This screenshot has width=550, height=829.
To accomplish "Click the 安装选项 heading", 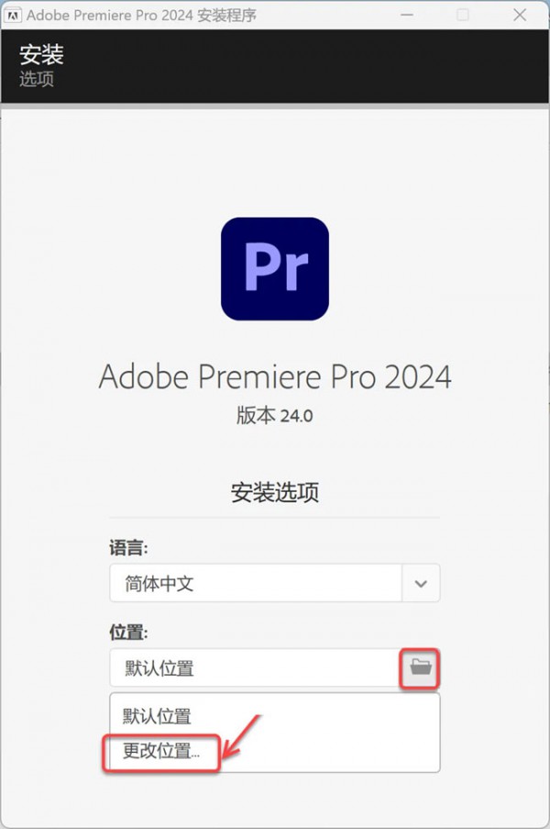I will (274, 493).
